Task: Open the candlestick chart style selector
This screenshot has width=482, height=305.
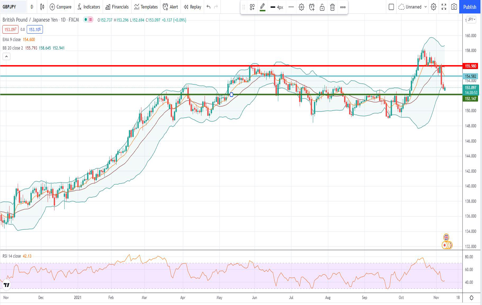Action: coord(42,7)
